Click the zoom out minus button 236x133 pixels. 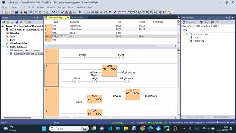pyautogui.click(x=206, y=123)
